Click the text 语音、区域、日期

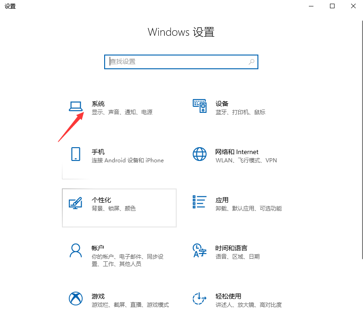pyautogui.click(x=238, y=257)
